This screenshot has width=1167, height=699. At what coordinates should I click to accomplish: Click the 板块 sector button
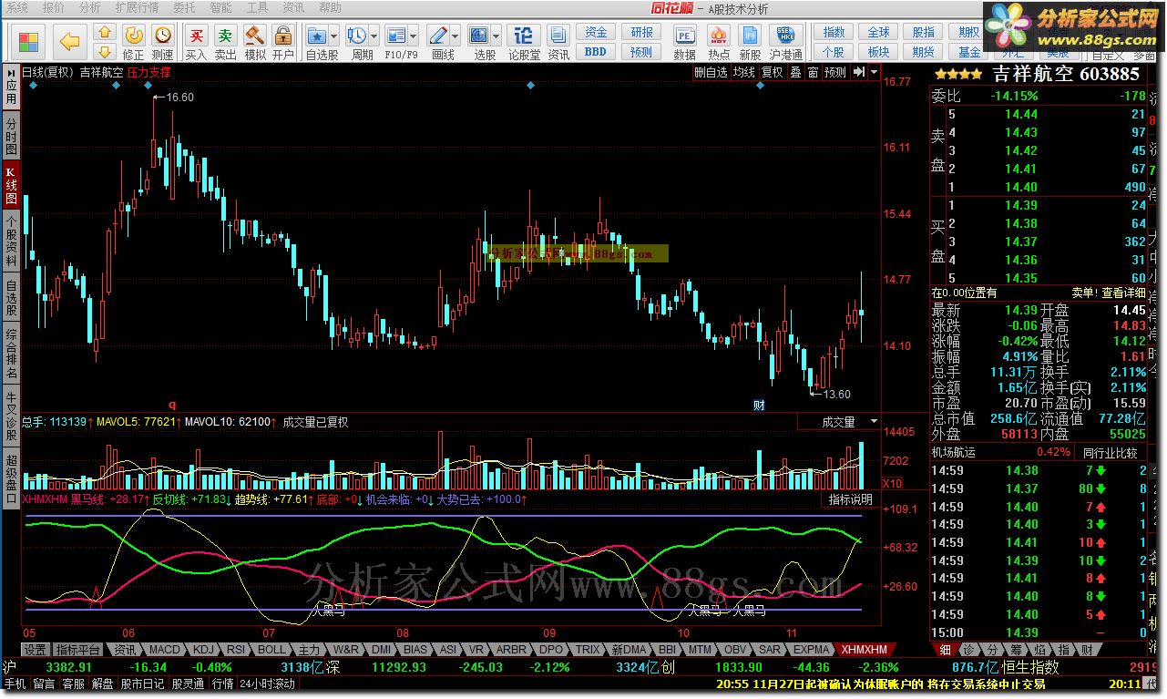click(879, 52)
